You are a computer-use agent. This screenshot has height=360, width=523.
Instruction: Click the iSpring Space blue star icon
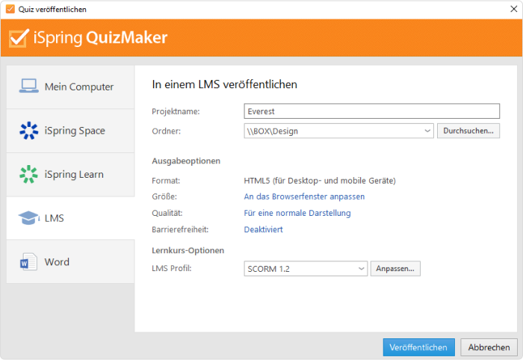click(28, 131)
